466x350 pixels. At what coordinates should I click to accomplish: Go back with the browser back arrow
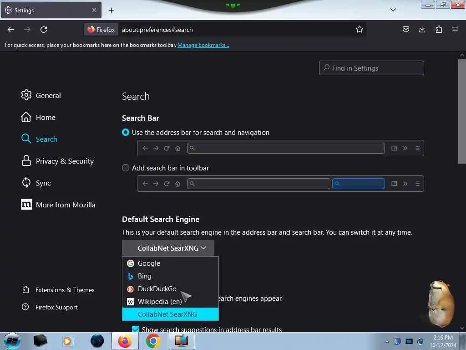(x=11, y=30)
